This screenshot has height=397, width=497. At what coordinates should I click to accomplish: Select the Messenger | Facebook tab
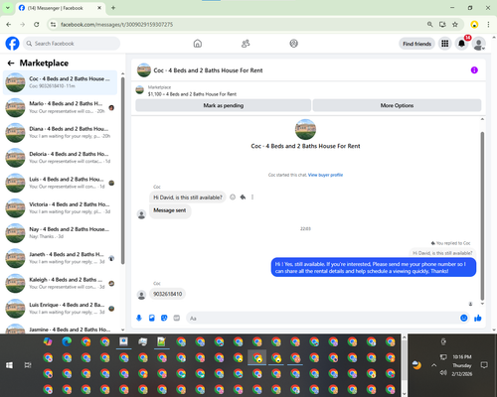tap(60, 8)
